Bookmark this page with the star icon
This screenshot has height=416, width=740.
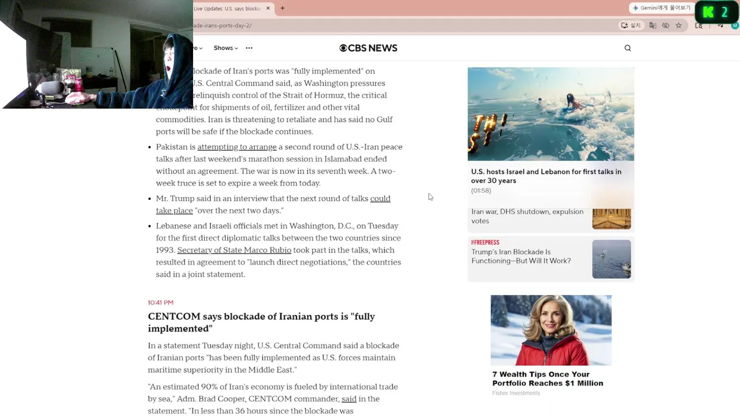click(679, 25)
